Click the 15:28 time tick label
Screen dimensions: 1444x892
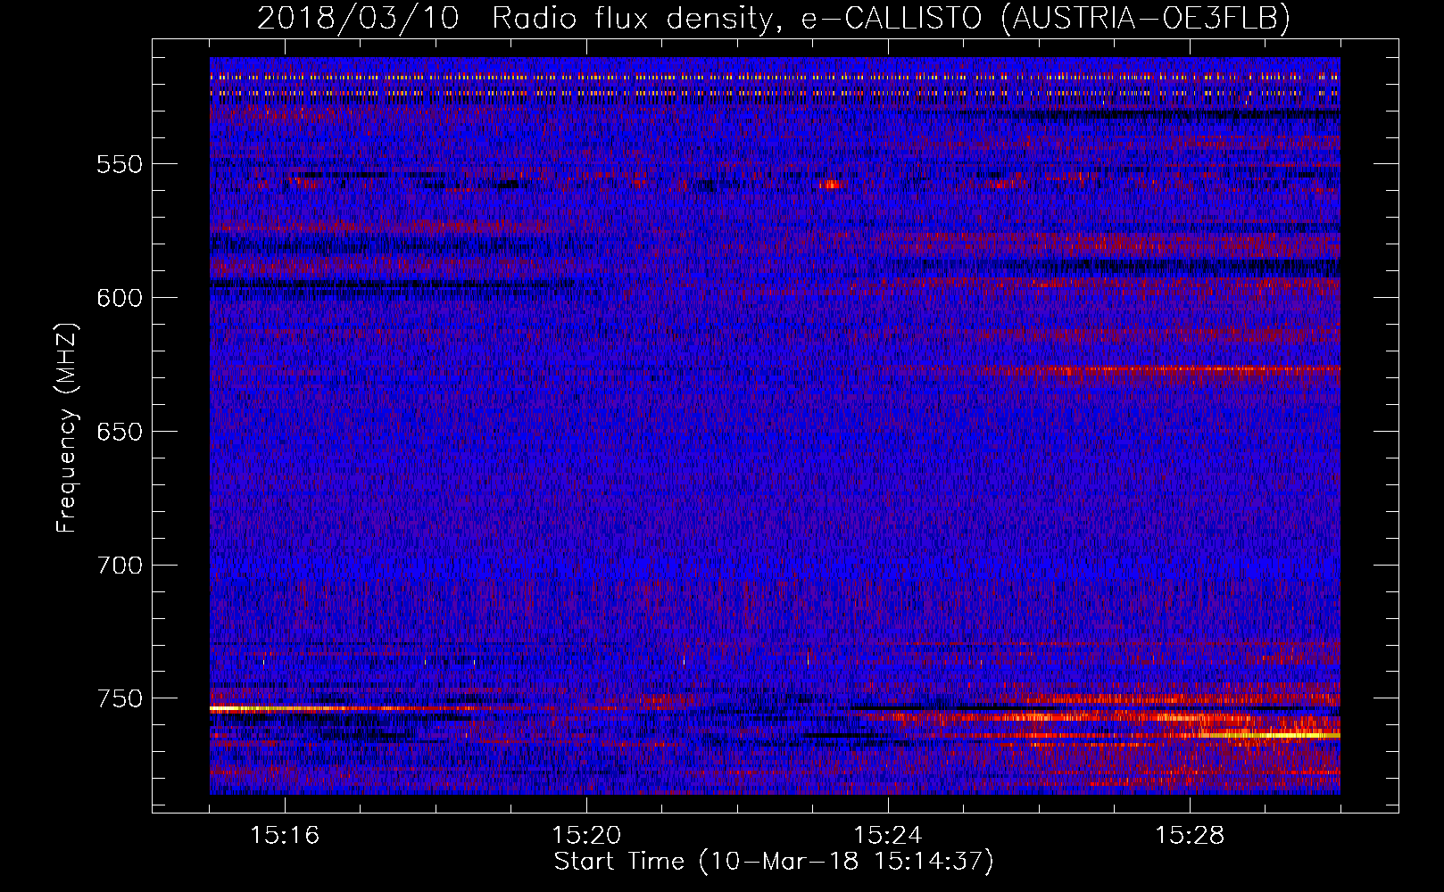point(1190,836)
